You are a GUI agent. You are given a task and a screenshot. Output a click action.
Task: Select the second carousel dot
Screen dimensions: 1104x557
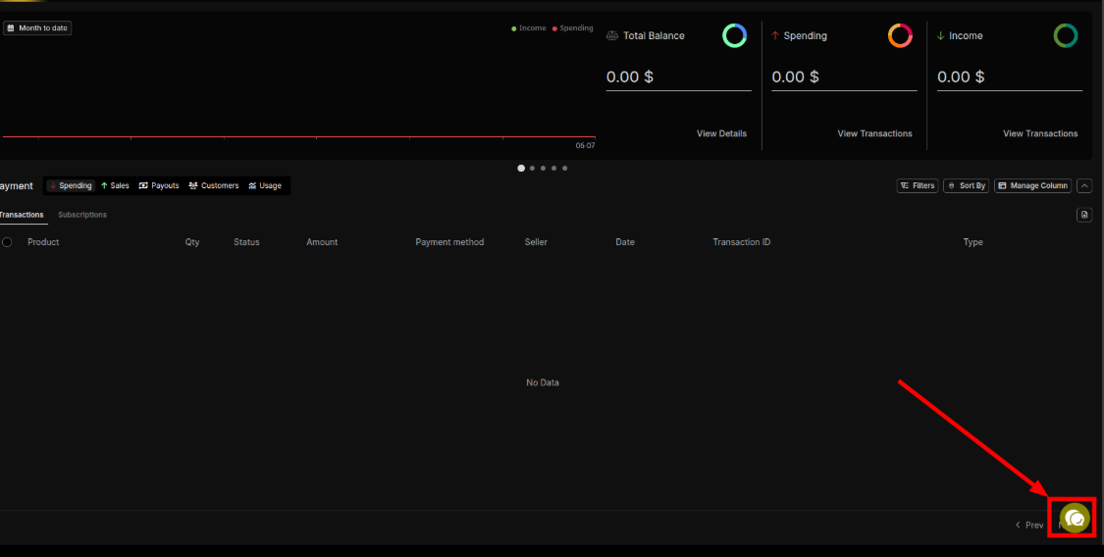point(532,168)
